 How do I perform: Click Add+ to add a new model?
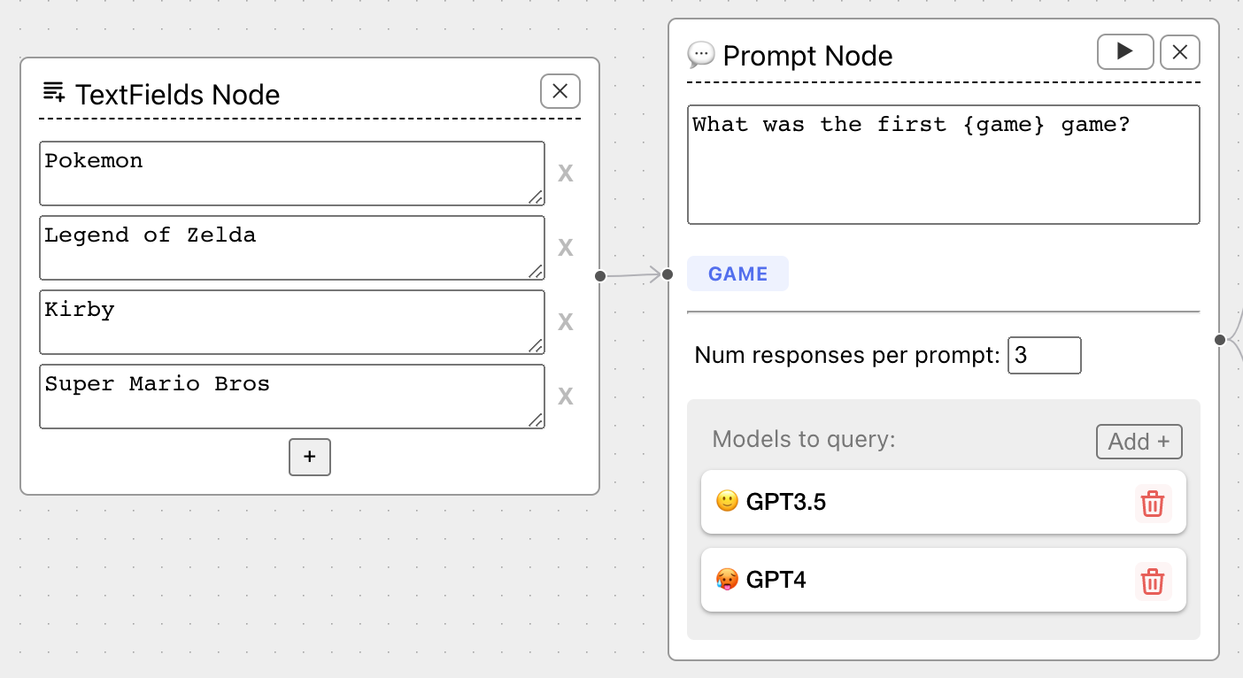point(1139,441)
